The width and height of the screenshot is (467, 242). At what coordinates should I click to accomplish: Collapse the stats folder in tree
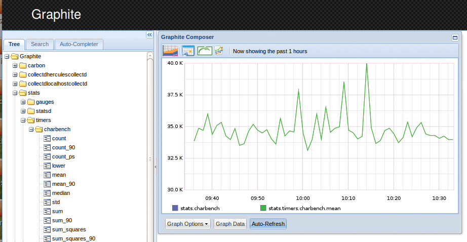click(x=15, y=93)
